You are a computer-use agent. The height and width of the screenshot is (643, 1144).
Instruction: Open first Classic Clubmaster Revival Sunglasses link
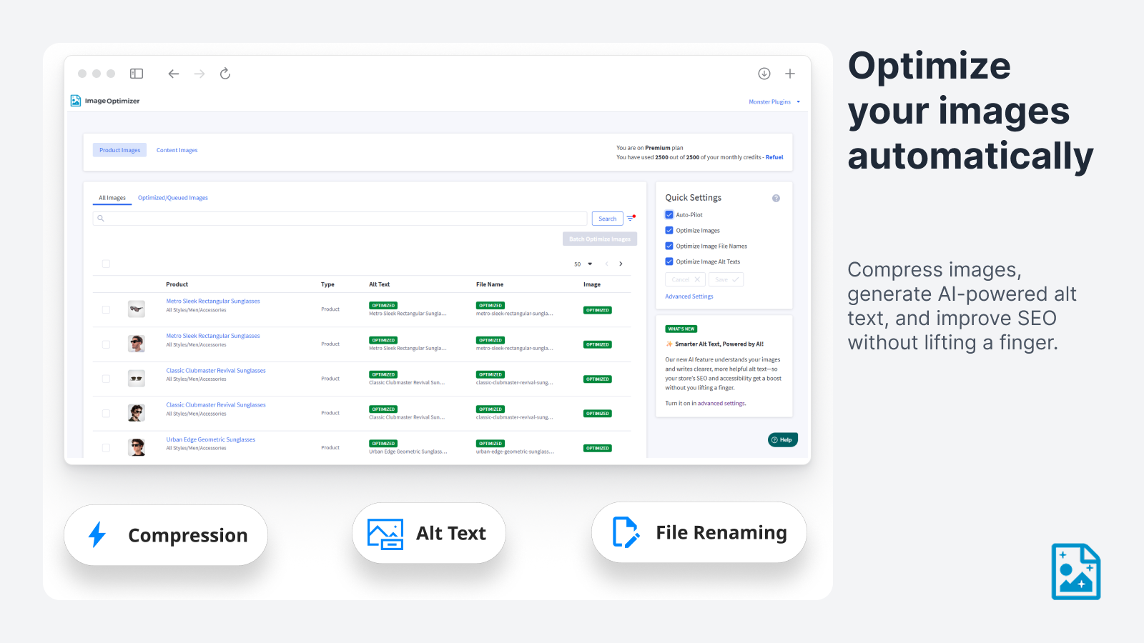(216, 371)
